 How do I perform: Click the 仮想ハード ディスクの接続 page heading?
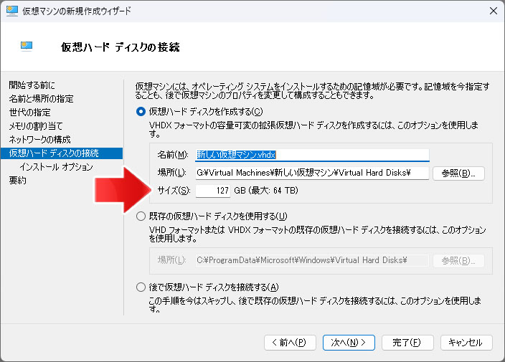coord(120,47)
